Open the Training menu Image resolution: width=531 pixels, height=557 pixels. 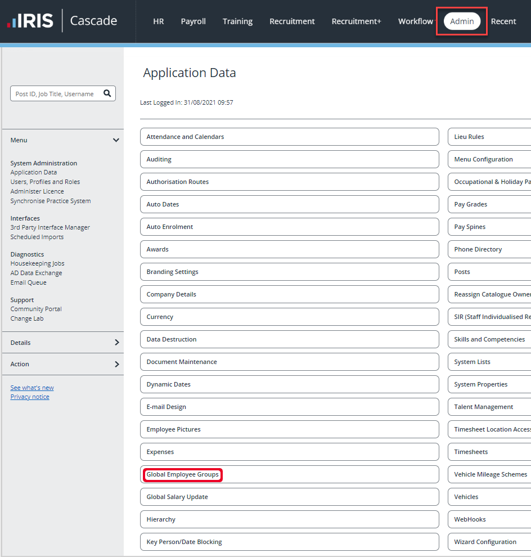pos(237,21)
